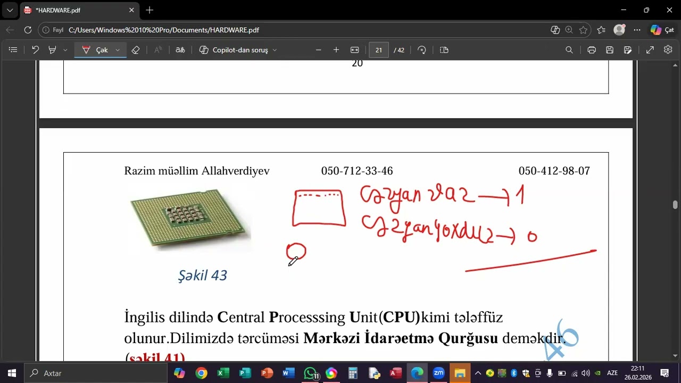Image resolution: width=681 pixels, height=383 pixels.
Task: Open Edge's three-dot settings menu
Action: 637,30
